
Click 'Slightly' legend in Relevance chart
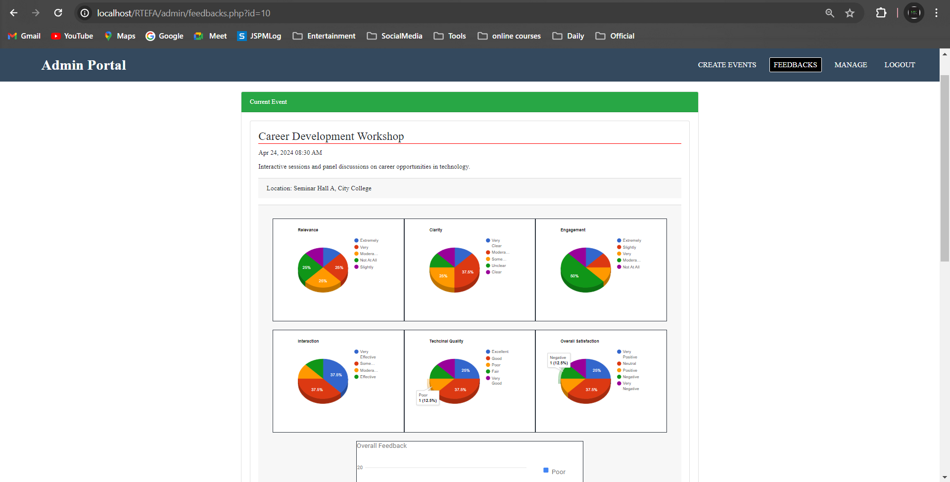[x=364, y=267]
